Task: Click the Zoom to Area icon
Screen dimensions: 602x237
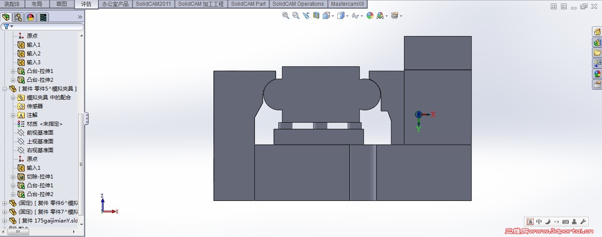Action: pyautogui.click(x=296, y=15)
